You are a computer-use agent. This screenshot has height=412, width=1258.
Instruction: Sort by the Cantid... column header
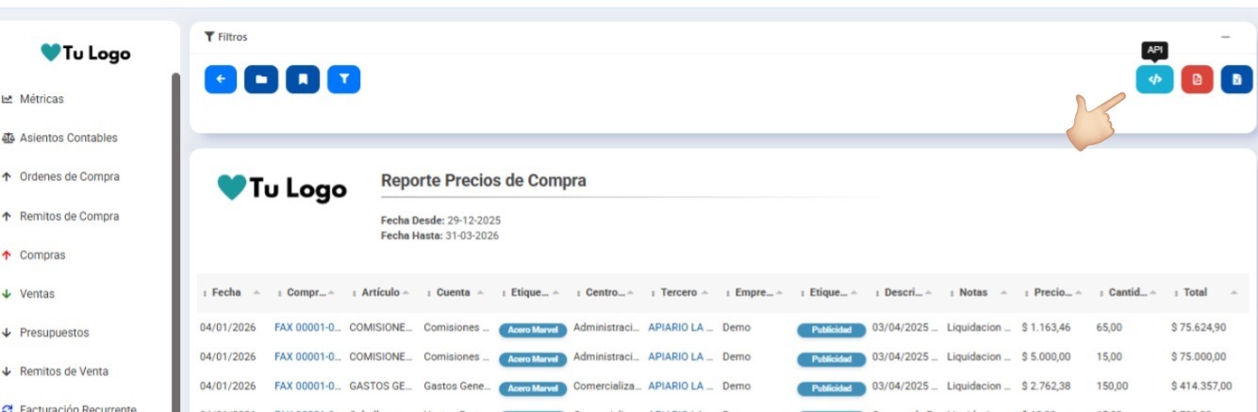pos(1131,292)
